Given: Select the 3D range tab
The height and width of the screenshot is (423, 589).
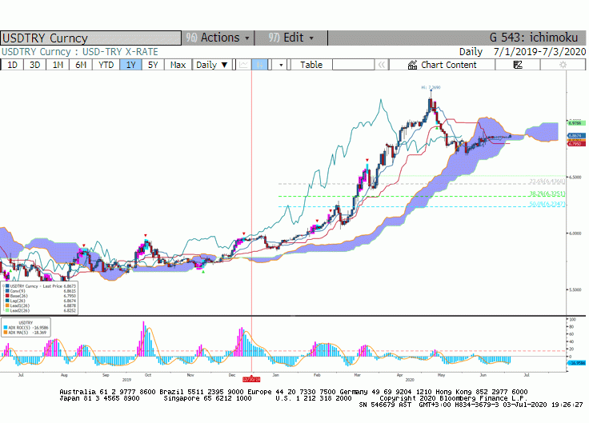Looking at the screenshot, I should [35, 65].
